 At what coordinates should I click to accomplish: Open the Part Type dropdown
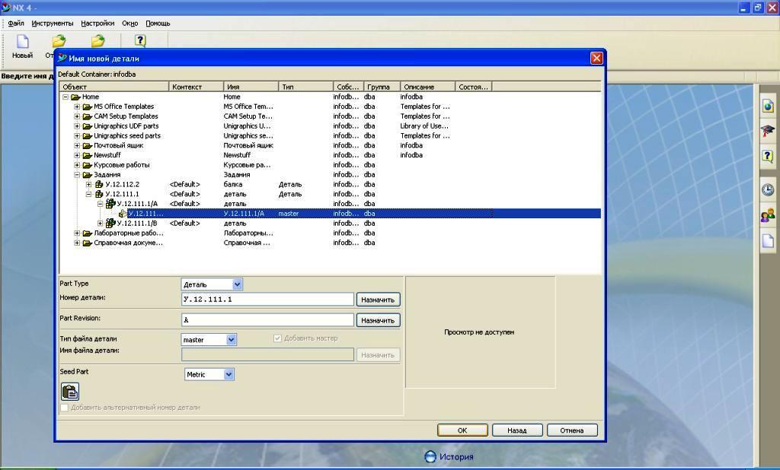(238, 284)
